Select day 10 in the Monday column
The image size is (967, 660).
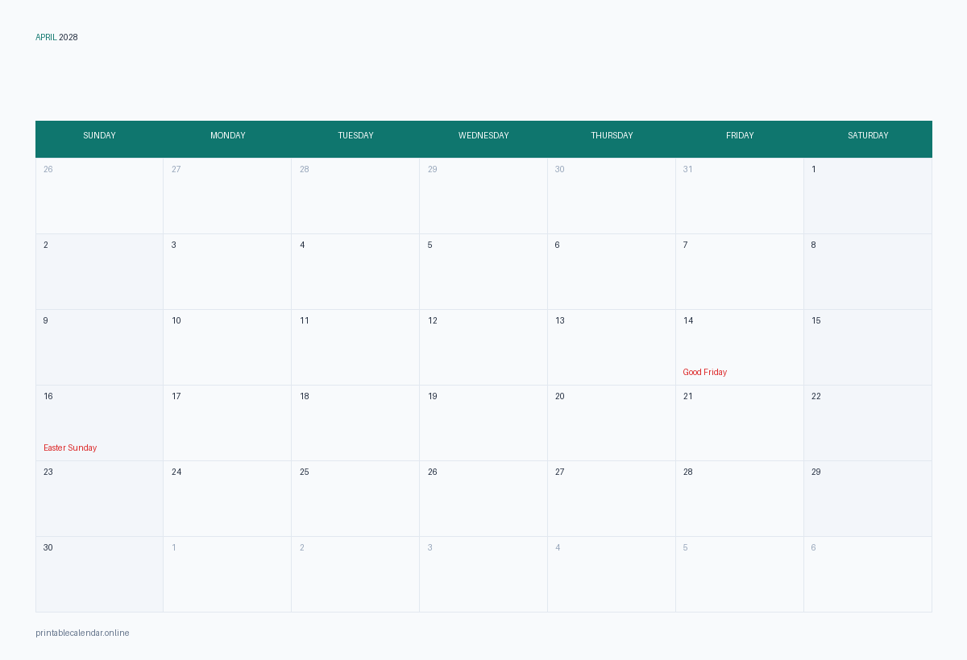(227, 347)
